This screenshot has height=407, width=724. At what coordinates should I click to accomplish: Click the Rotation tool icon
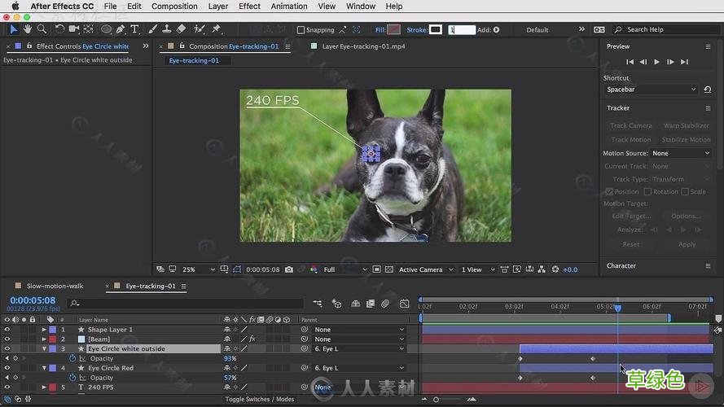click(x=59, y=29)
